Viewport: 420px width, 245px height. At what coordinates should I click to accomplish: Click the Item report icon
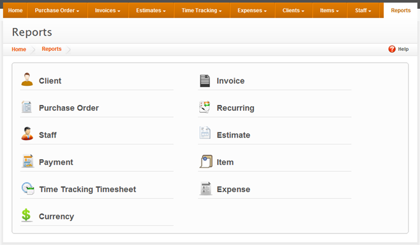[206, 162]
